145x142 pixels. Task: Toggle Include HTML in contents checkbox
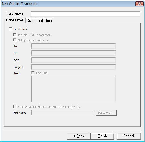tap(15, 35)
